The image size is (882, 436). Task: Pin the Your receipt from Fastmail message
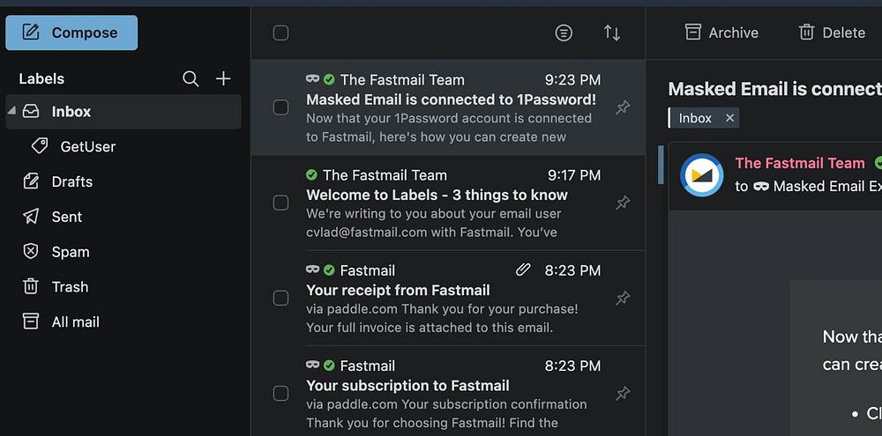623,298
